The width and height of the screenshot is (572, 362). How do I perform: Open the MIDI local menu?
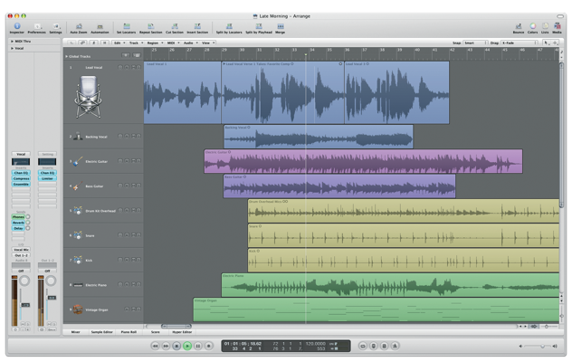pos(173,43)
